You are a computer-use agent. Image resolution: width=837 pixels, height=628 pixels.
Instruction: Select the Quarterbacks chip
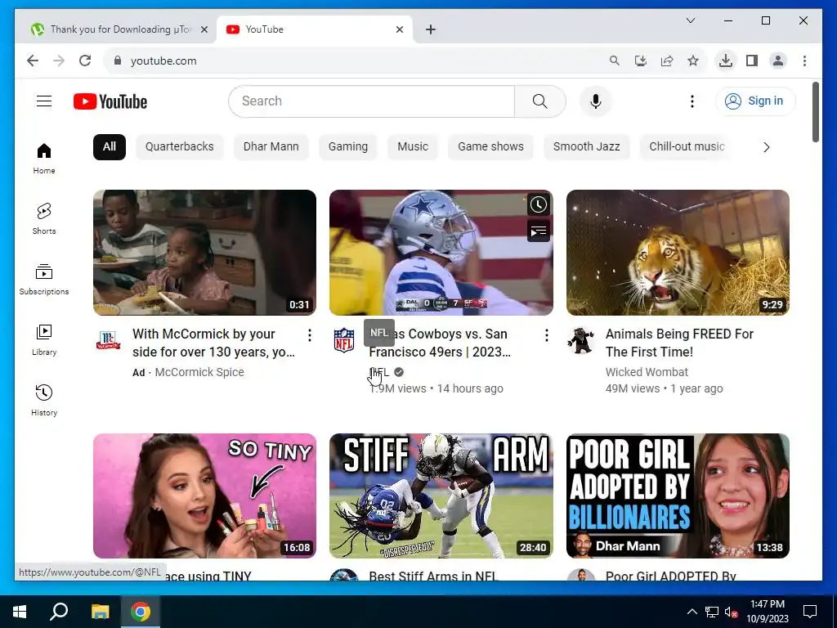pyautogui.click(x=179, y=147)
